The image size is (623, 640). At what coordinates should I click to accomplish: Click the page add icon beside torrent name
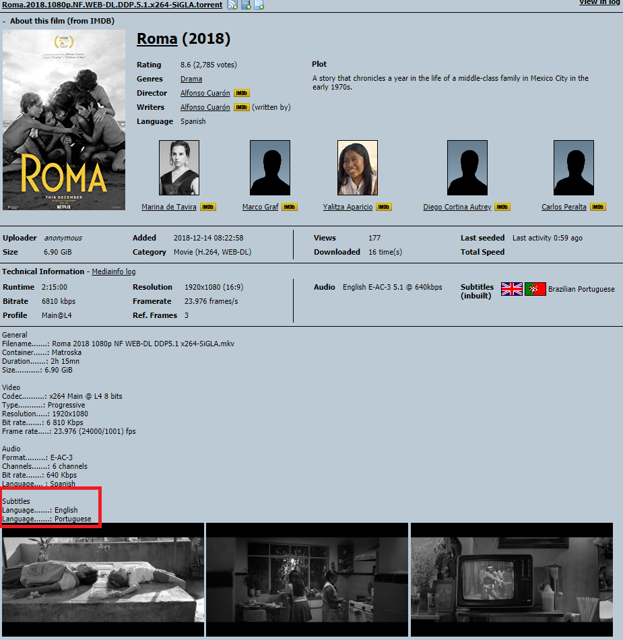click(x=259, y=5)
